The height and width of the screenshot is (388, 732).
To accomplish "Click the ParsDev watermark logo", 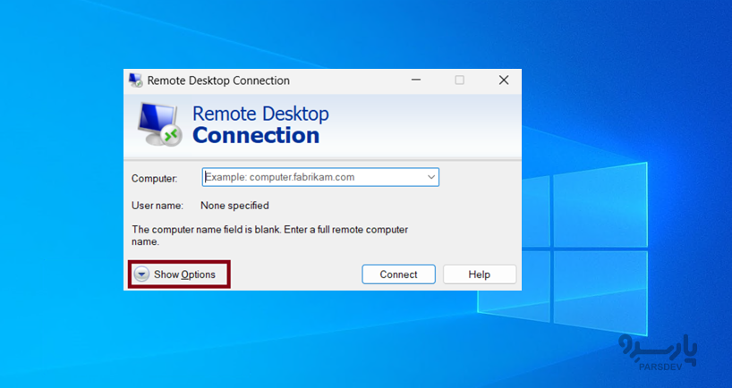I will click(651, 350).
